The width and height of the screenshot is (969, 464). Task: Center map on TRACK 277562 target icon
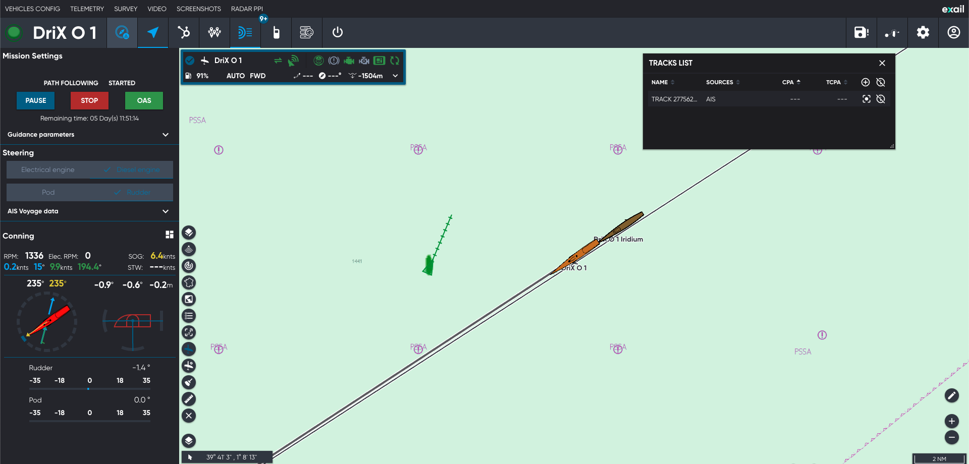point(867,99)
